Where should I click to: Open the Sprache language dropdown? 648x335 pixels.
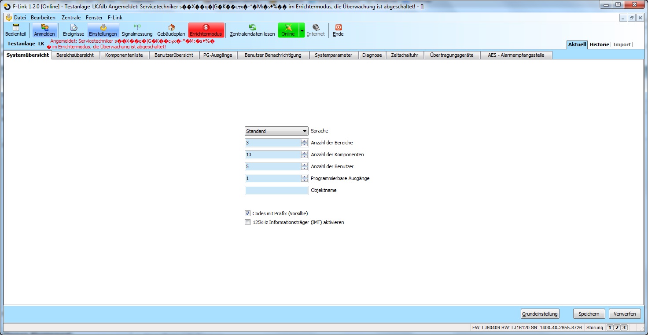click(x=276, y=131)
